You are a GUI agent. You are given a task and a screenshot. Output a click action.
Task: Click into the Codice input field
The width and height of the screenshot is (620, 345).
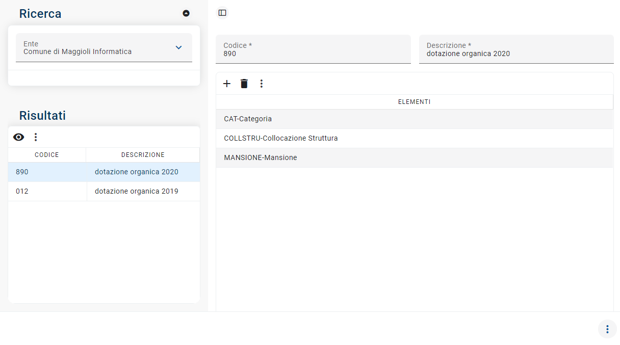click(x=313, y=54)
